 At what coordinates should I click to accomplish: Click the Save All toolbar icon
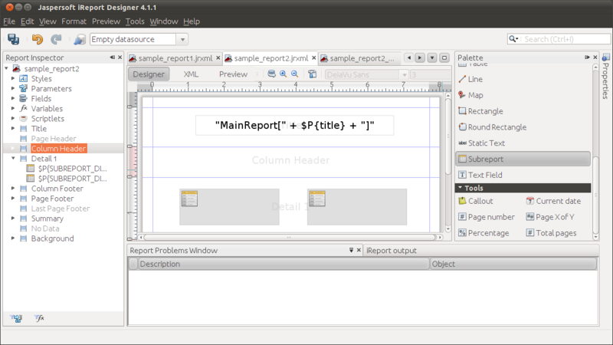tap(13, 39)
